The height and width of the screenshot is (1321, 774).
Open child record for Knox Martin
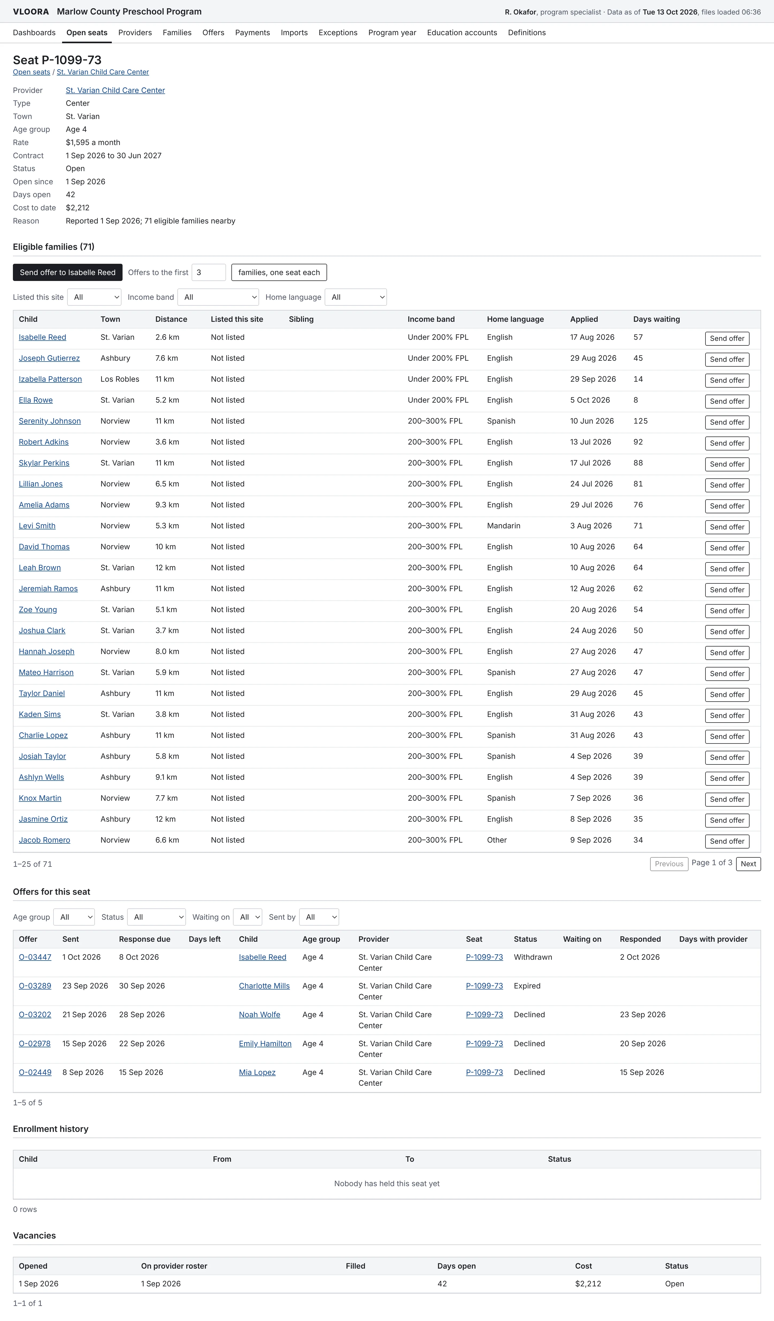click(x=40, y=798)
